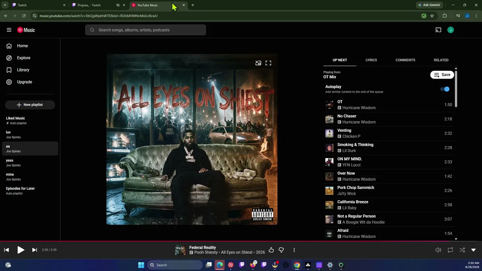
Task: Open Microsoft Edge from the taskbar
Action: point(220,265)
